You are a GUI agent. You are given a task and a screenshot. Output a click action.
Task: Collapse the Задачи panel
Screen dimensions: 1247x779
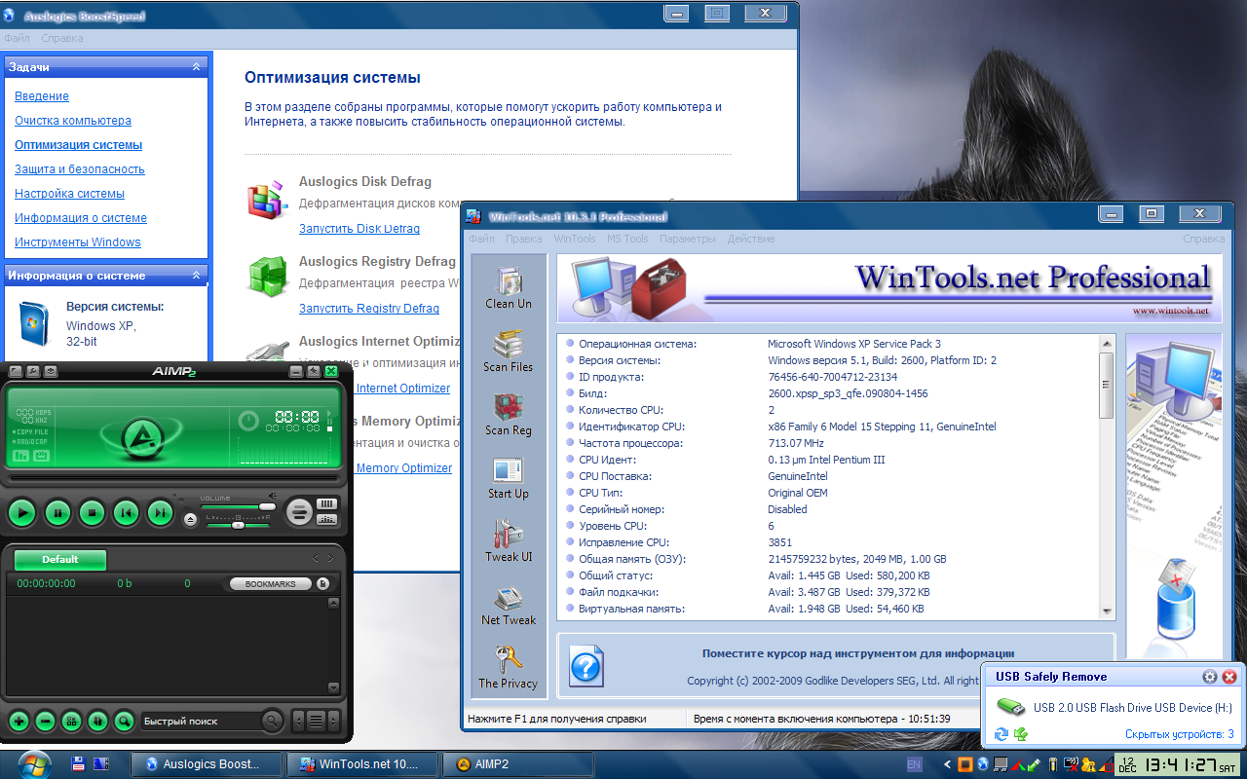196,67
